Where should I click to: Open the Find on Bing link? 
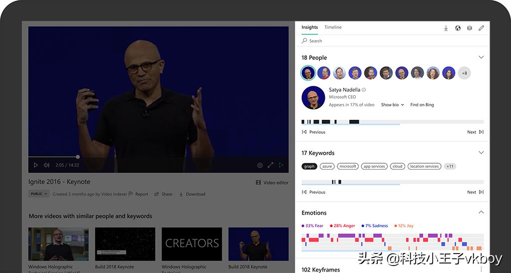[422, 105]
